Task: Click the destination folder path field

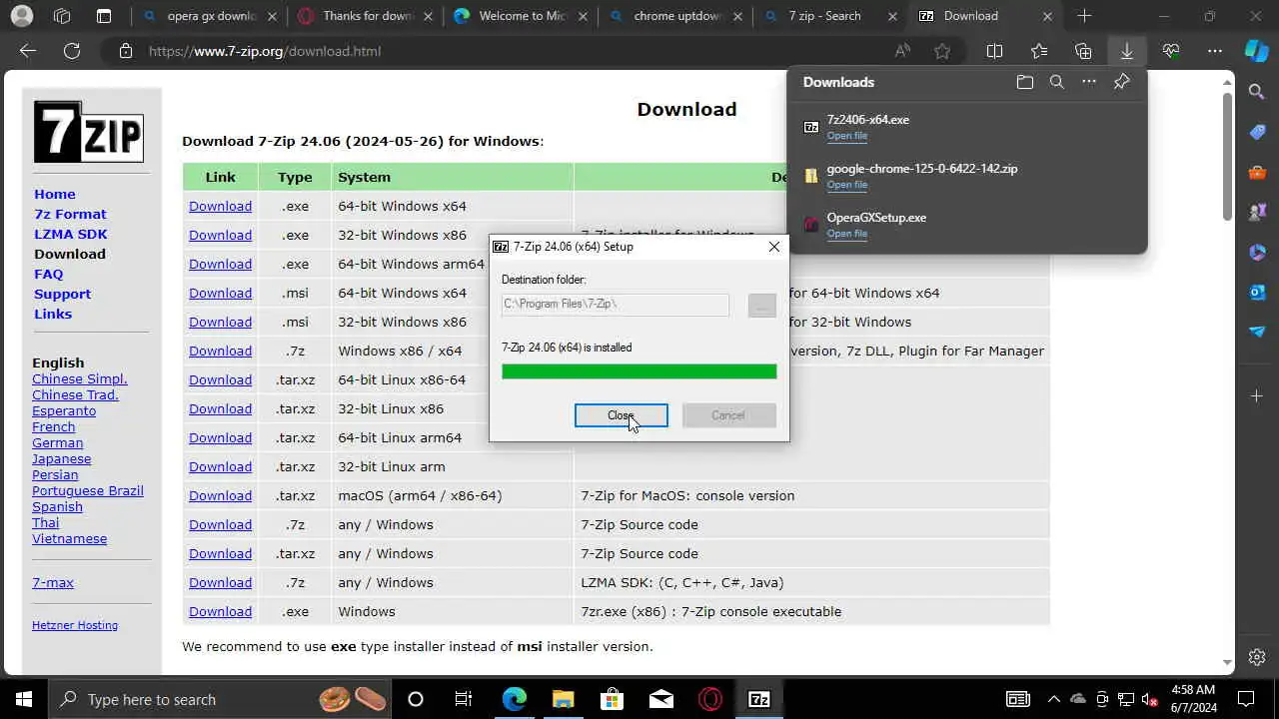Action: [x=615, y=304]
